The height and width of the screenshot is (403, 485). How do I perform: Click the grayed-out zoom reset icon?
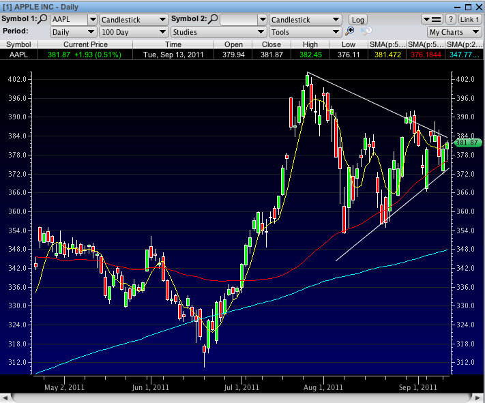[x=366, y=31]
